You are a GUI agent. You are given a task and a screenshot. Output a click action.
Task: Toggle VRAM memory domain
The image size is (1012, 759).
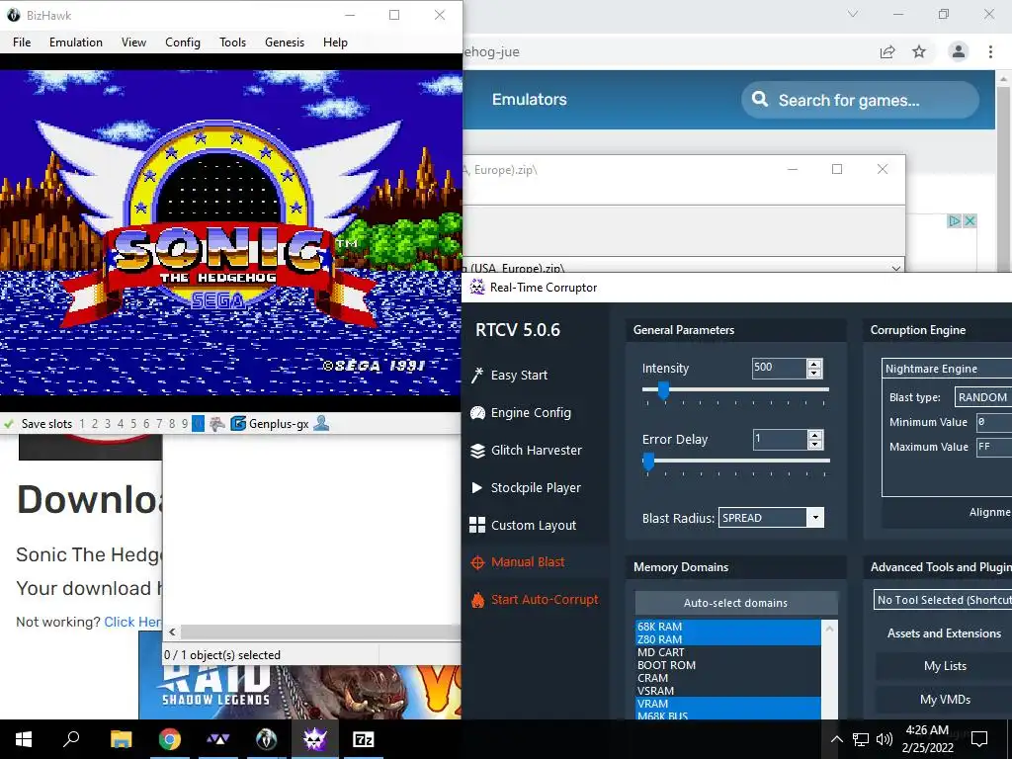[728, 704]
